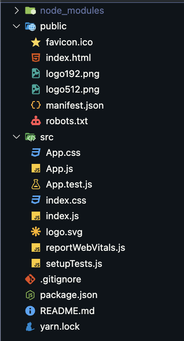Open index.js file
Image resolution: width=184 pixels, height=341 pixels.
pyautogui.click(x=62, y=216)
